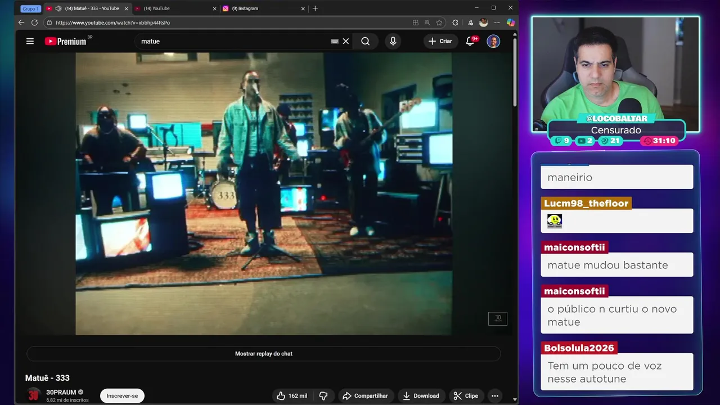Viewport: 720px width, 405px height.
Task: Open the 30PRAUM channel name link
Action: [61, 392]
